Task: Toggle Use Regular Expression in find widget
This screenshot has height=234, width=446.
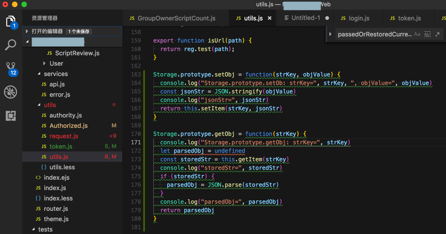Action: click(x=438, y=34)
